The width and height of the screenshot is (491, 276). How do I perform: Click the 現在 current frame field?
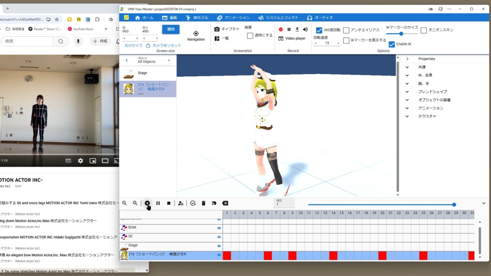pyautogui.click(x=284, y=203)
